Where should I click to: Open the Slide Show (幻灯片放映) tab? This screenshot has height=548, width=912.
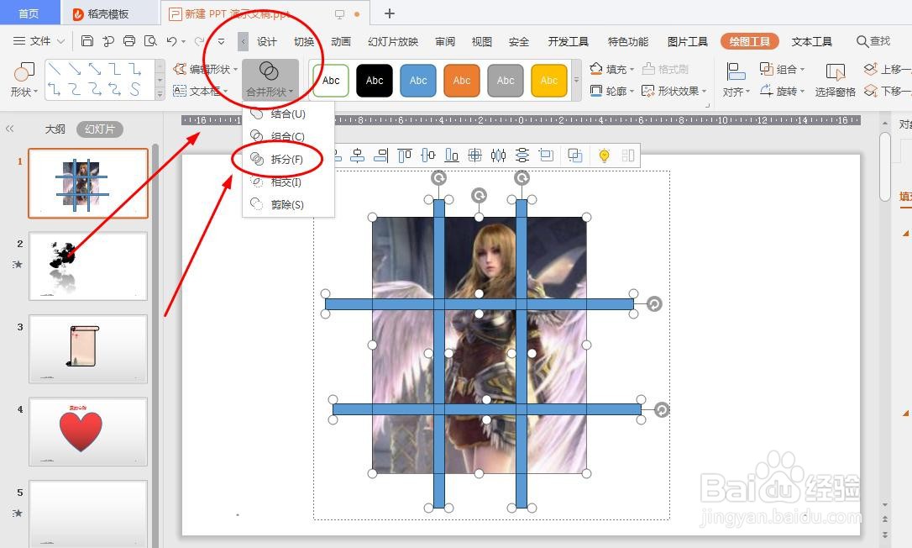point(393,41)
